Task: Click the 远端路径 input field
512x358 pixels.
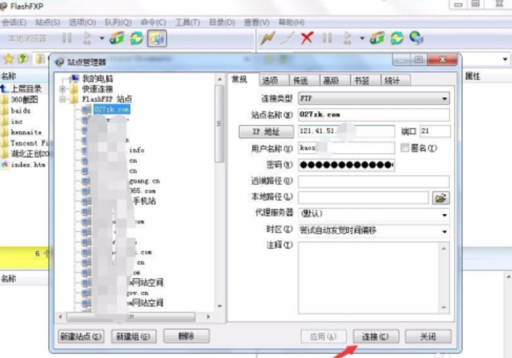Action: 374,181
